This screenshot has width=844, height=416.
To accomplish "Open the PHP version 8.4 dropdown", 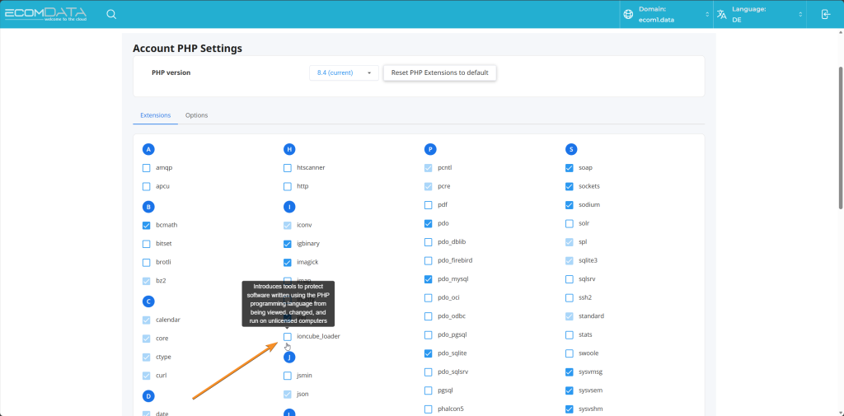I will (x=344, y=72).
